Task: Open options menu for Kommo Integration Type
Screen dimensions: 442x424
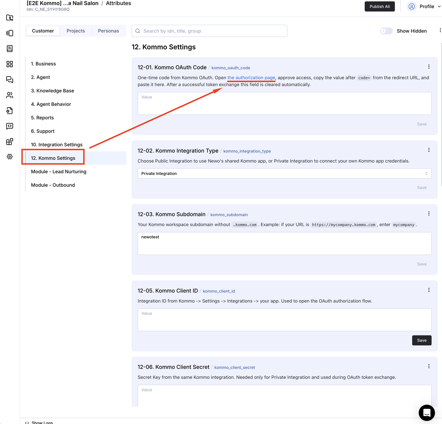Action: [x=429, y=150]
